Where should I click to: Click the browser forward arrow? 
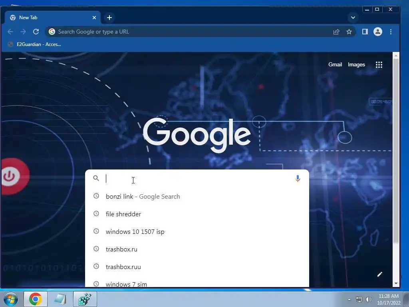point(23,32)
